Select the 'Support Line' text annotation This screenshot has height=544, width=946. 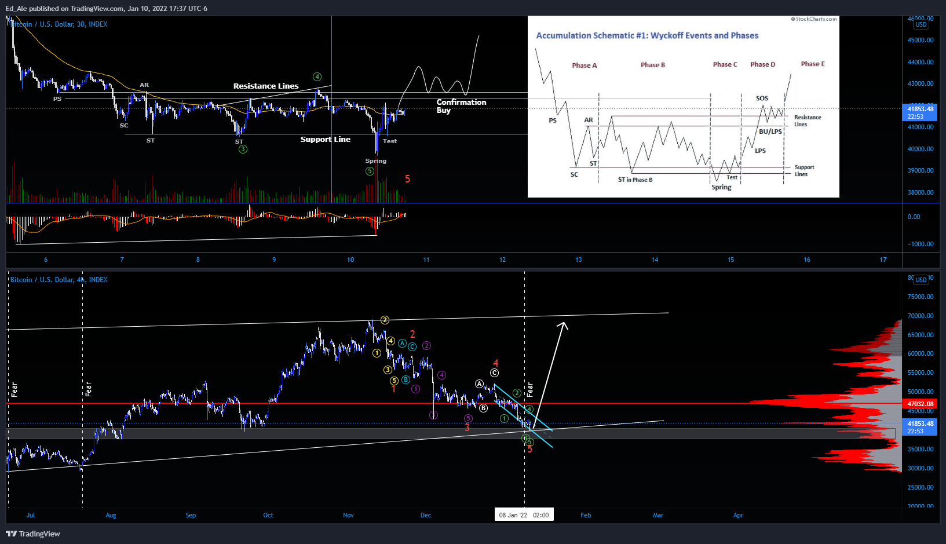coord(325,139)
